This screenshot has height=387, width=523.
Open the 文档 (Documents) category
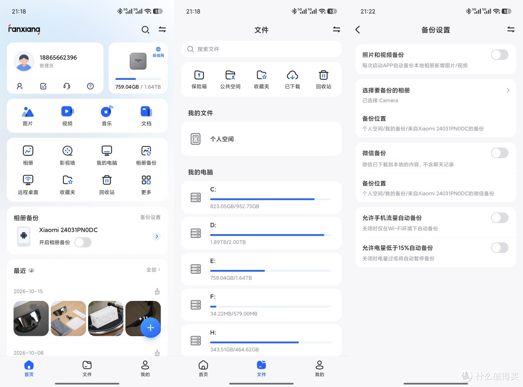(x=146, y=116)
